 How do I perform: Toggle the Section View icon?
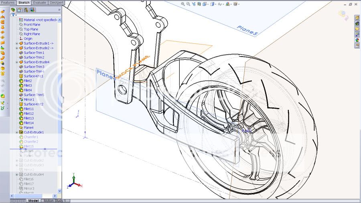click(199, 4)
